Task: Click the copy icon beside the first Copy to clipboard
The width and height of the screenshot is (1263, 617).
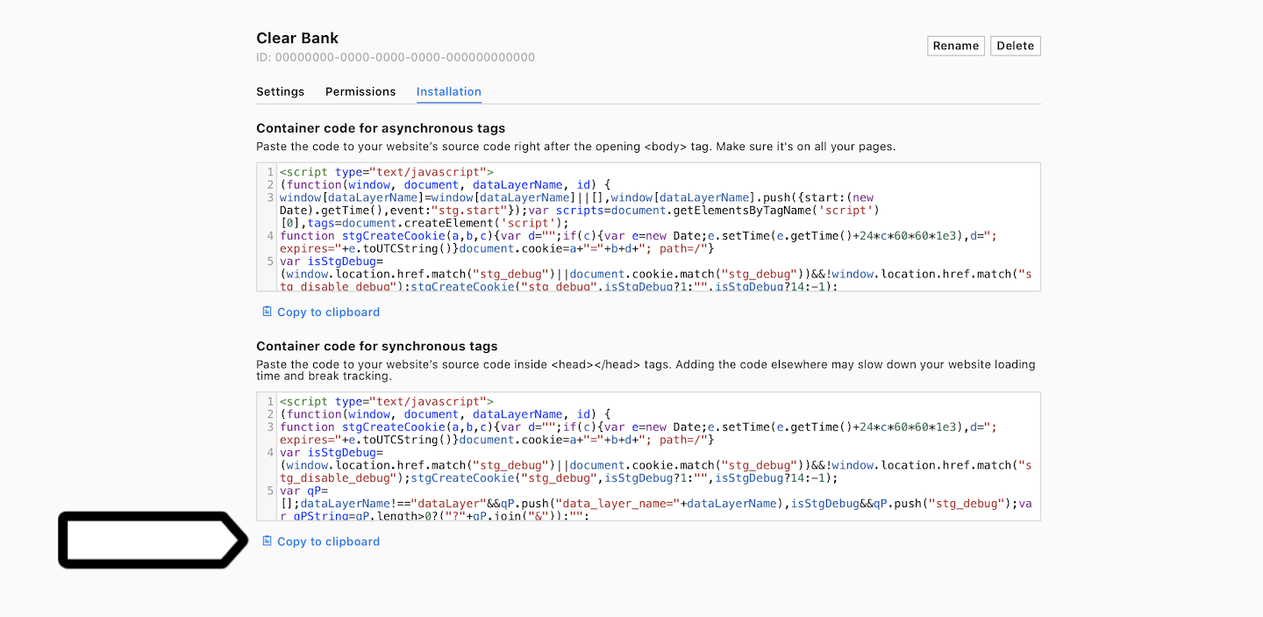Action: pos(267,312)
